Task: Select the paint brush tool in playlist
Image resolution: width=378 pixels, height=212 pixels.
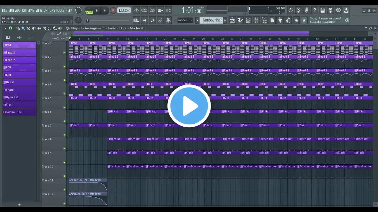Action: tap(23, 28)
